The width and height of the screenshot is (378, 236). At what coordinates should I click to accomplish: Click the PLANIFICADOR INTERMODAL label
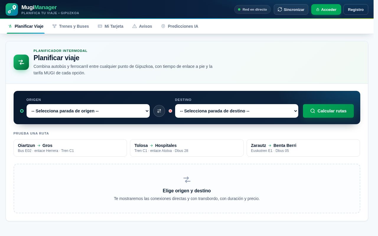(x=61, y=51)
